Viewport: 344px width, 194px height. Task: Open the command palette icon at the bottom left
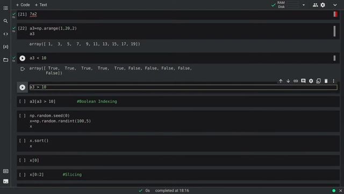click(x=6, y=171)
